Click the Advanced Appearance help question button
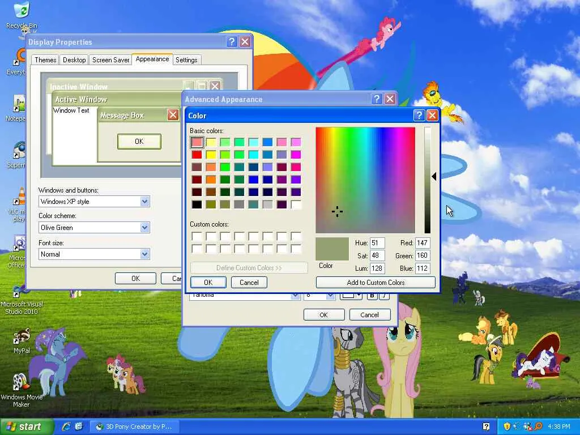 point(376,99)
